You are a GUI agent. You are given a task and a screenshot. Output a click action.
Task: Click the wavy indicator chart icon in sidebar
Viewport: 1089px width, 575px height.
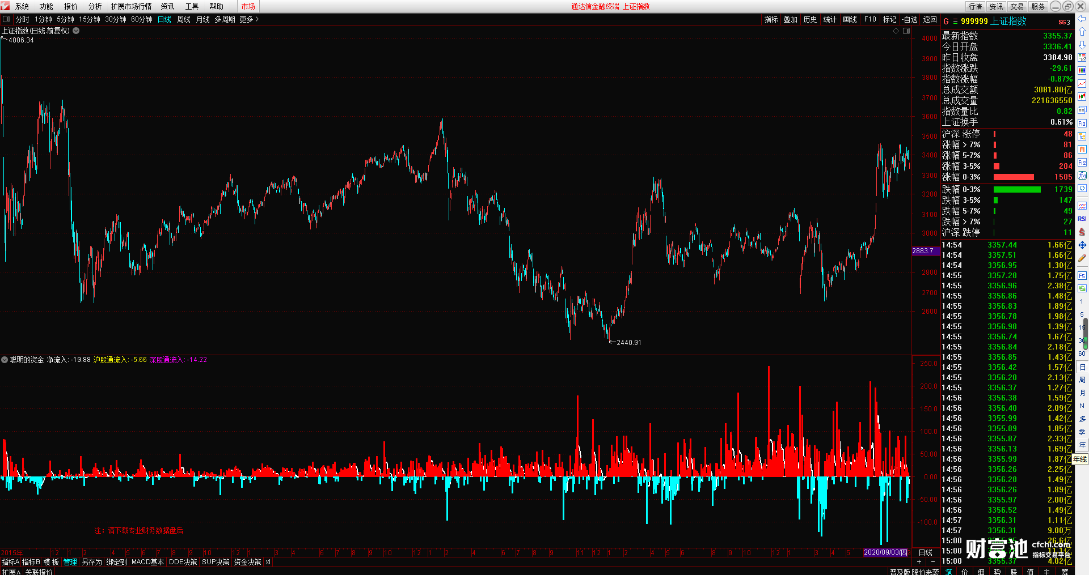[1082, 206]
